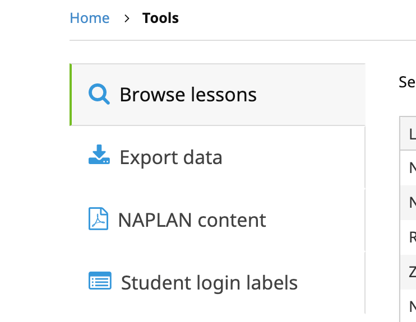This screenshot has width=416, height=322.
Task: Open the NAPLAN content text label
Action: click(x=192, y=220)
